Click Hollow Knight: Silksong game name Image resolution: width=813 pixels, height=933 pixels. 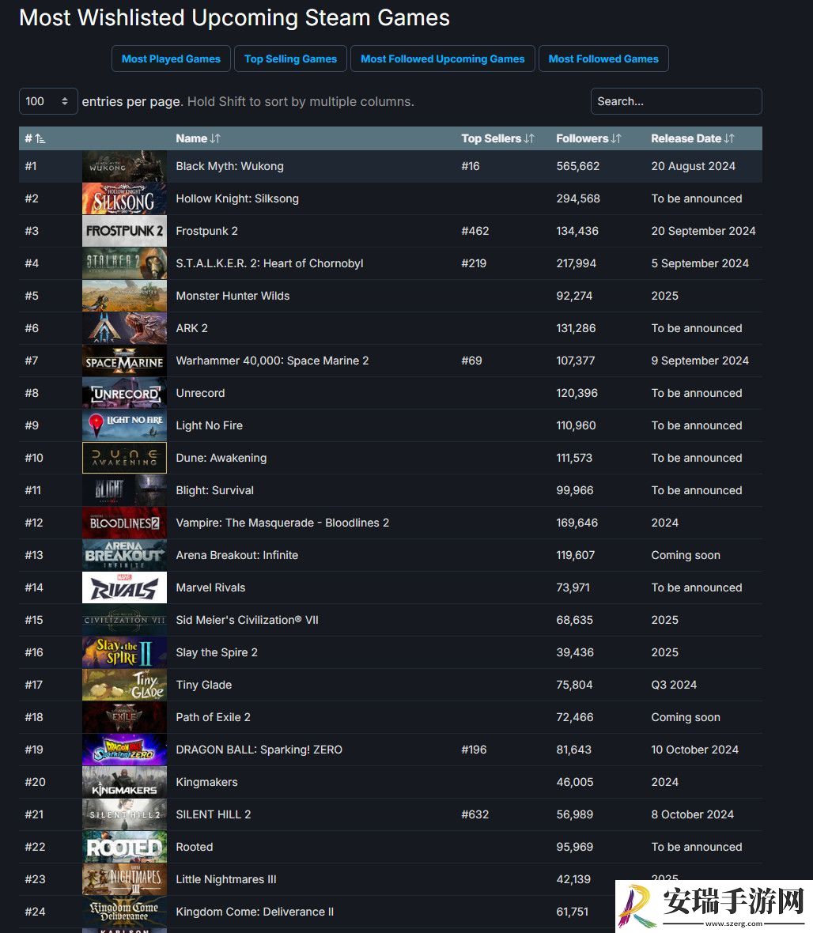[x=237, y=198]
